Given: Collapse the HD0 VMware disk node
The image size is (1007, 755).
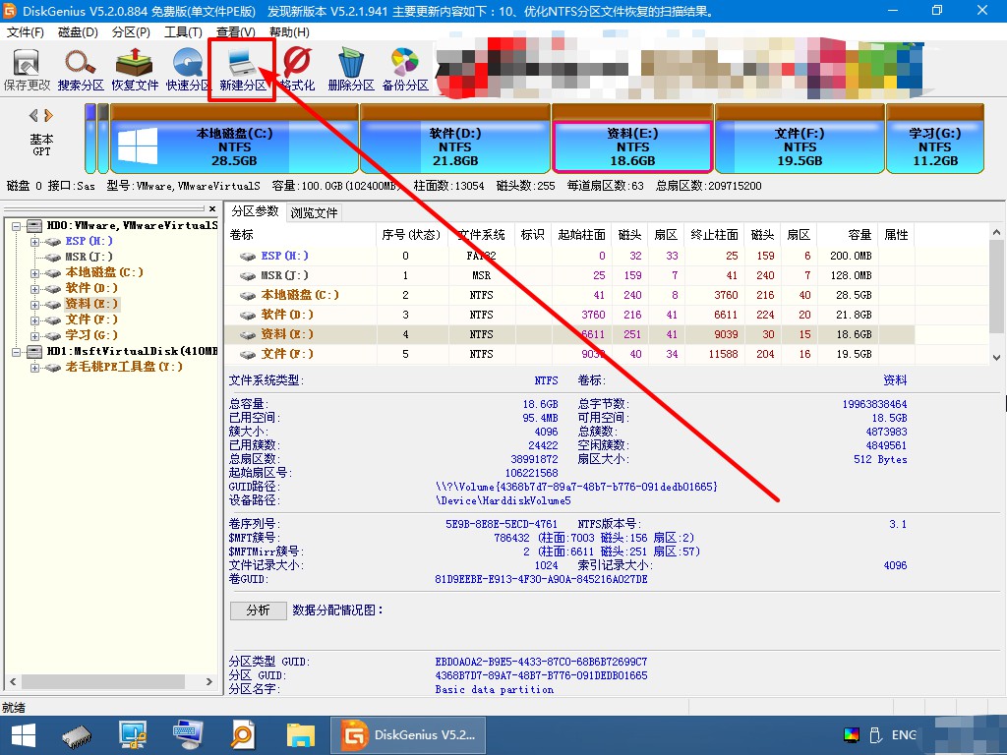Looking at the screenshot, I should 16,226.
